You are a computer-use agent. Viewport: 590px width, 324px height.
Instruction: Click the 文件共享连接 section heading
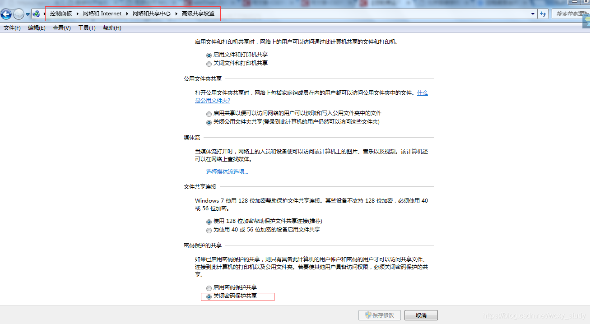[200, 186]
